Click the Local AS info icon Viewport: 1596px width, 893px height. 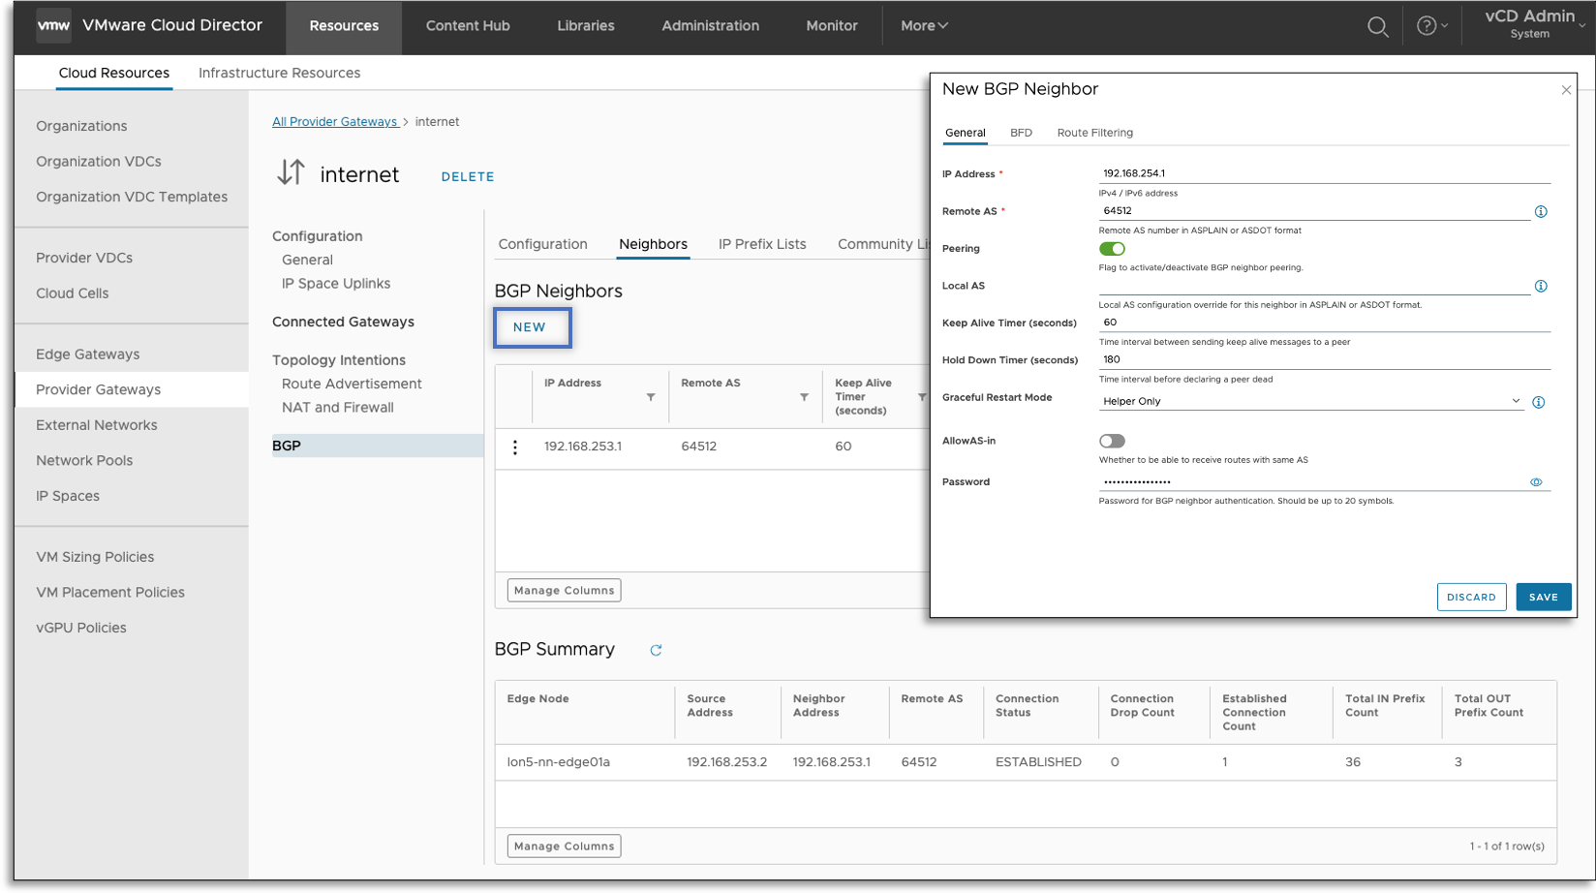coord(1540,286)
